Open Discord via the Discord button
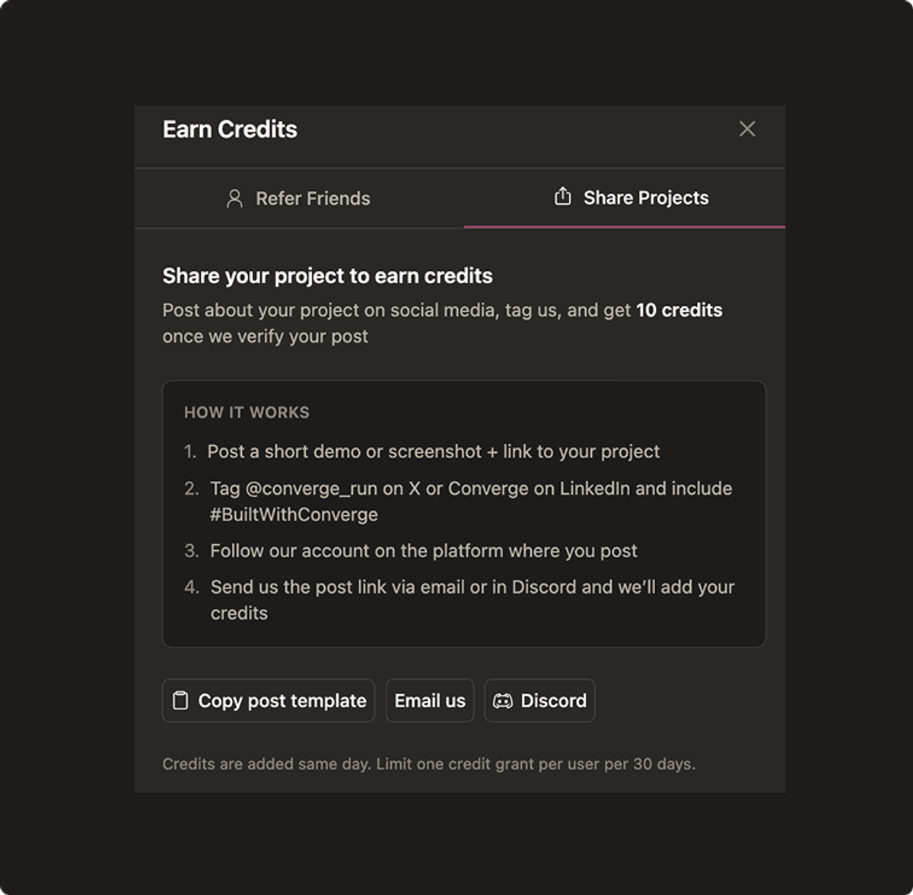Screen dimensions: 913x895 click(539, 700)
